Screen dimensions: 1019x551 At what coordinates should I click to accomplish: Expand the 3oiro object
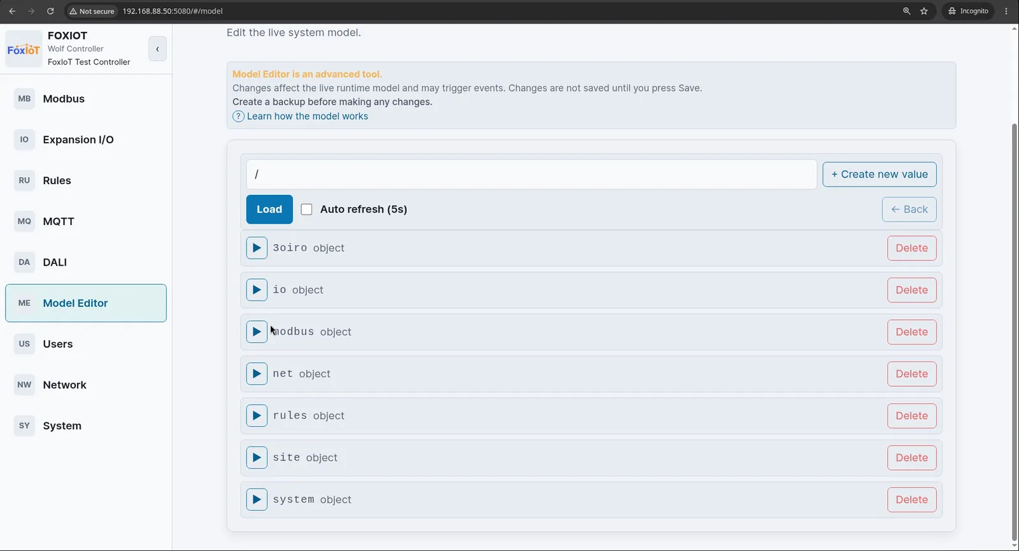[257, 248]
